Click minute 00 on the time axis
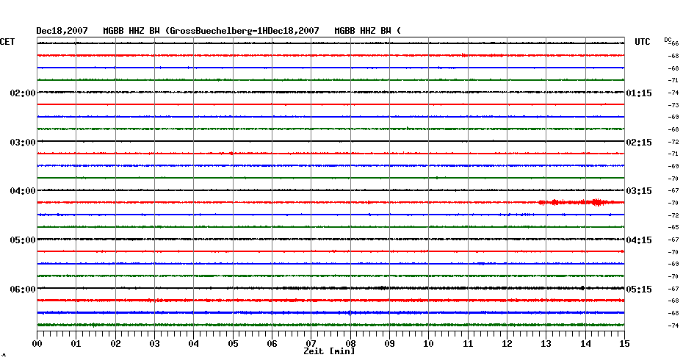The width and height of the screenshot is (683, 363). coord(37,344)
